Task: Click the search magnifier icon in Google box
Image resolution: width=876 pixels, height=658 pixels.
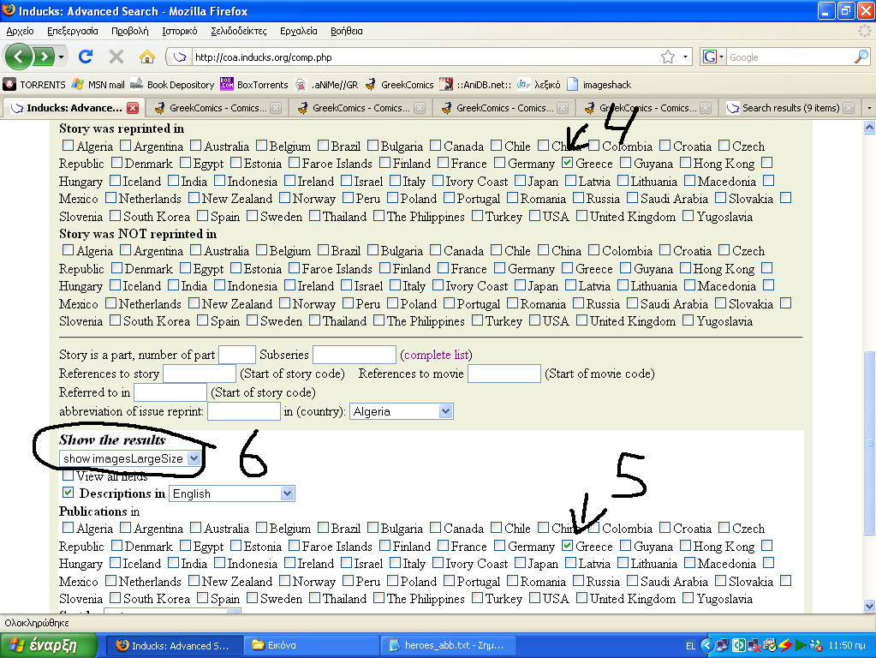Action: (861, 57)
